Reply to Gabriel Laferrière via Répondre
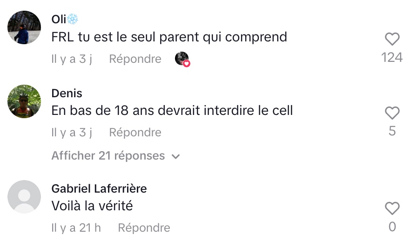This screenshot has width=417, height=241. tap(144, 228)
